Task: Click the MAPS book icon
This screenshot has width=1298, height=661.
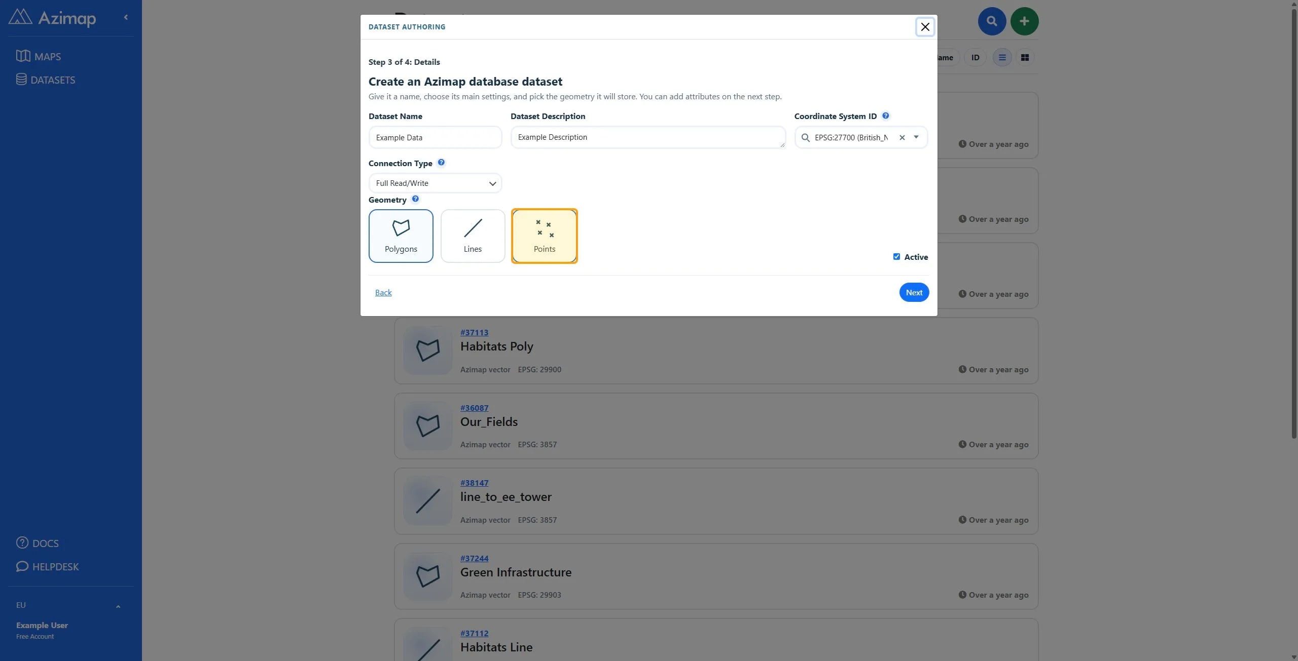Action: point(23,56)
